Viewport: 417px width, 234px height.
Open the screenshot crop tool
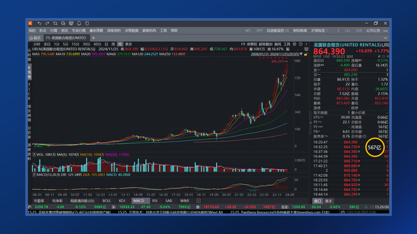tap(55, 23)
